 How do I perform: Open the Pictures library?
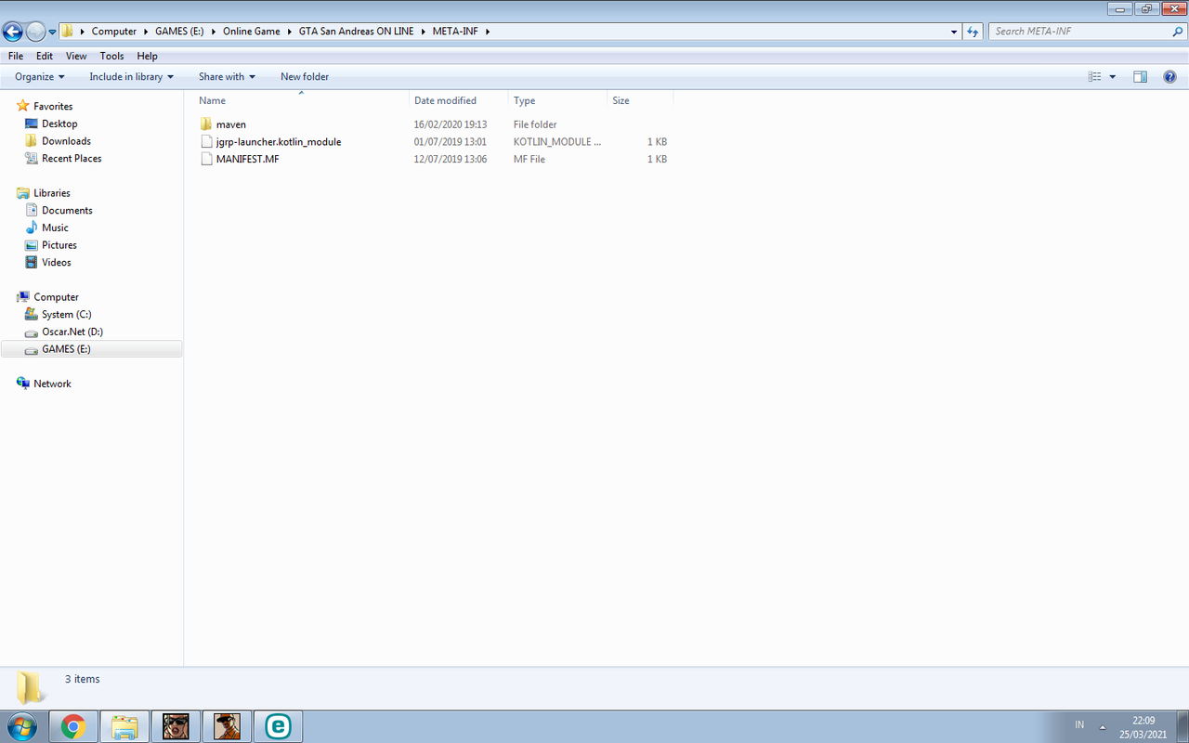[59, 245]
